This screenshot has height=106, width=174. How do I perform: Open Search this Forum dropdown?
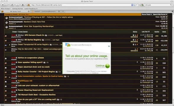point(160,14)
